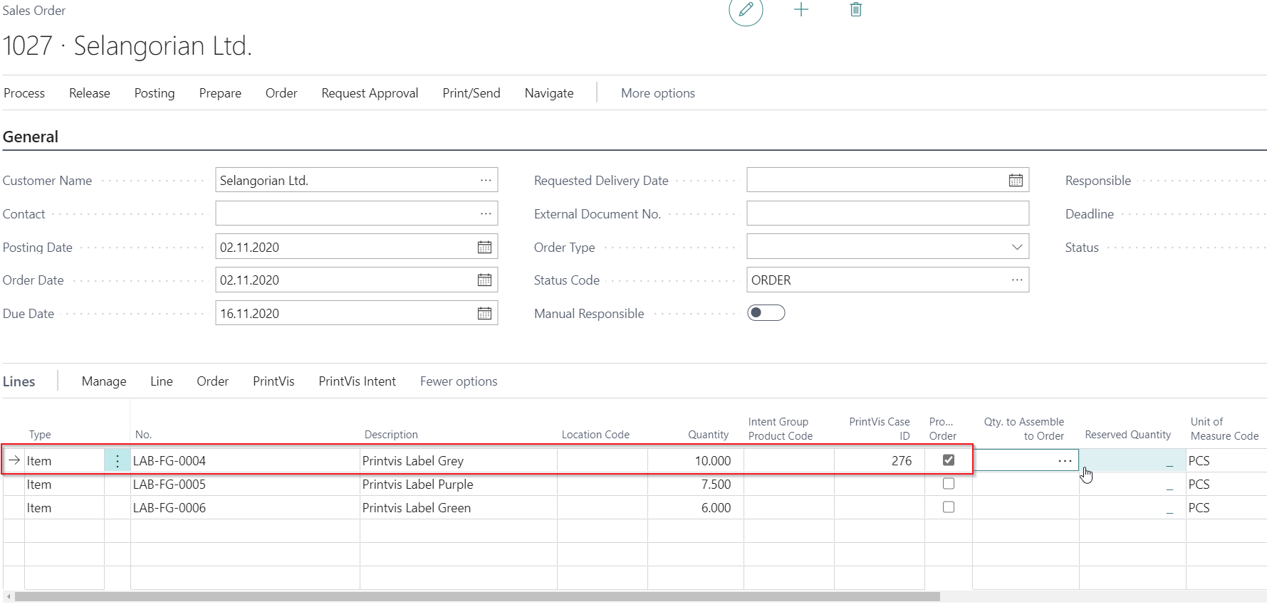Image resolution: width=1267 pixels, height=614 pixels.
Task: Open calendar picker for Posting Date
Action: [484, 247]
